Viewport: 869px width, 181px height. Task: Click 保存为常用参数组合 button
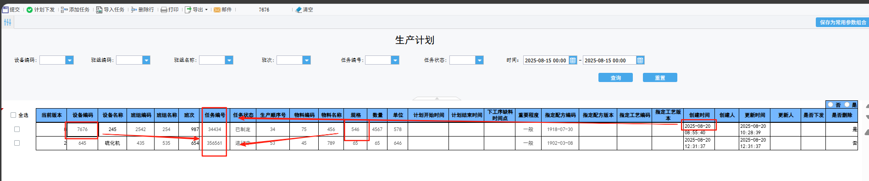(x=843, y=22)
